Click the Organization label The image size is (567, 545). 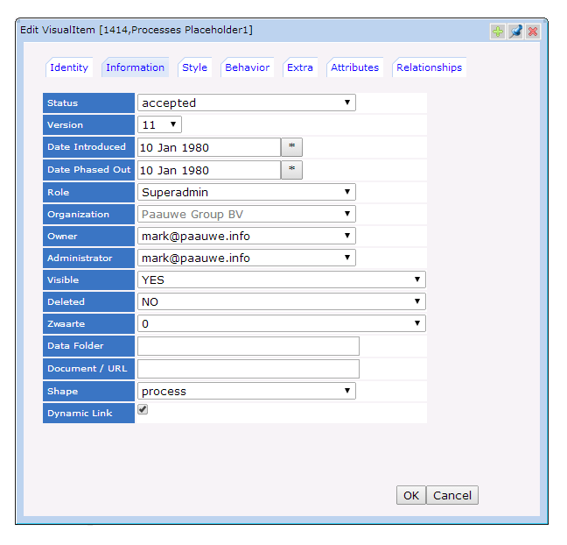tap(78, 215)
